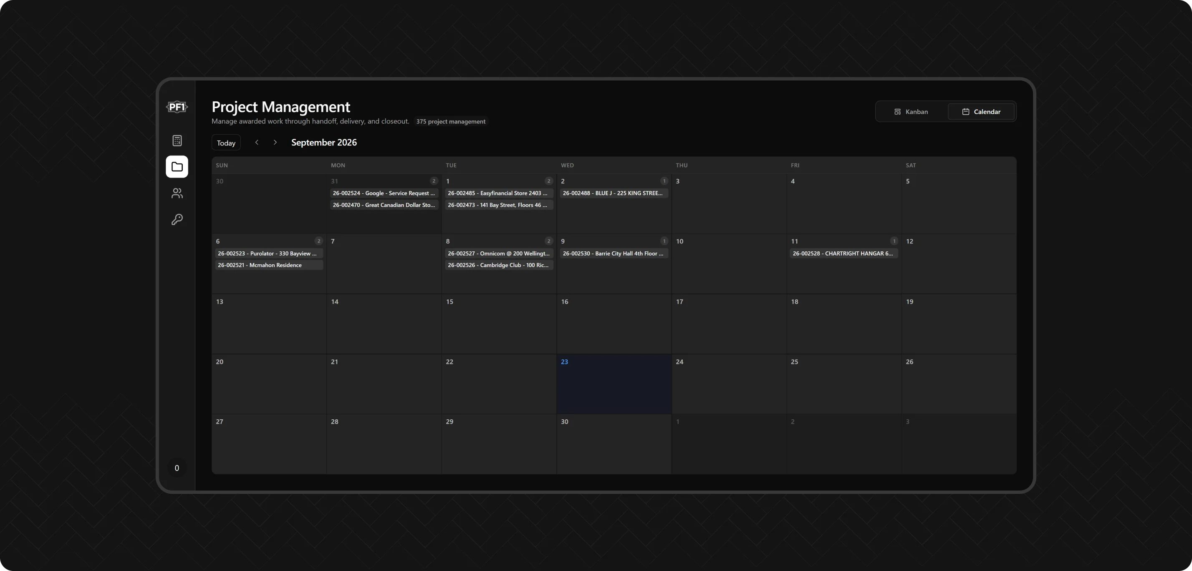Select the folder projects icon in sidebar

coord(177,167)
